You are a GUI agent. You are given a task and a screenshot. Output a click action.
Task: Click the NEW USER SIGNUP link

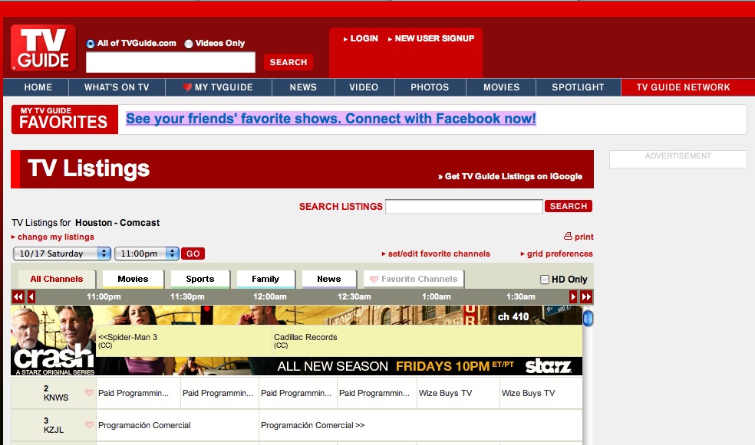pos(434,38)
